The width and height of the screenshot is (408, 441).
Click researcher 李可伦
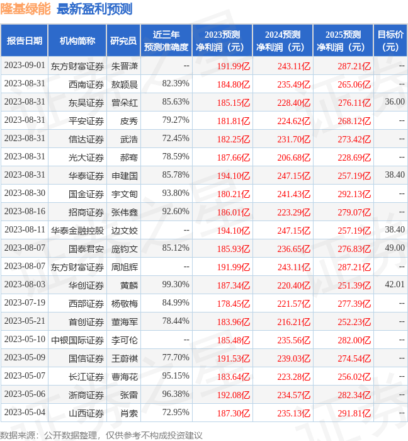tap(125, 340)
